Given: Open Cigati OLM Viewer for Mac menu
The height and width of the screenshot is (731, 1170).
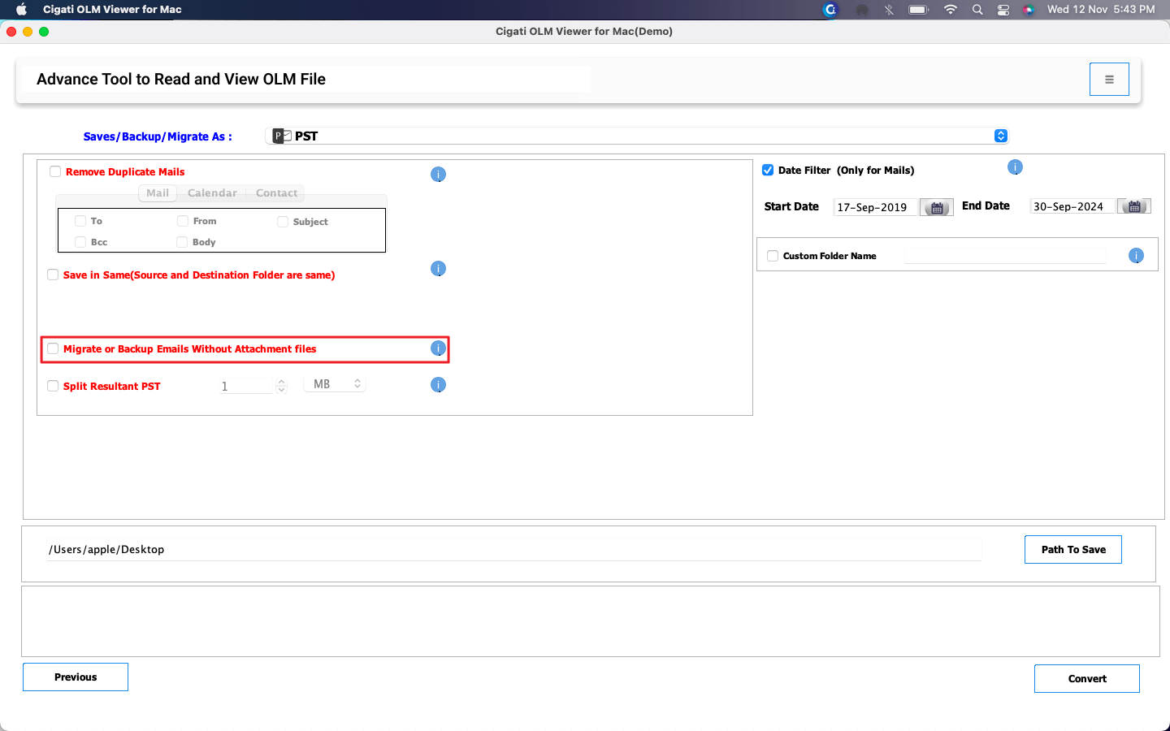Looking at the screenshot, I should point(112,10).
